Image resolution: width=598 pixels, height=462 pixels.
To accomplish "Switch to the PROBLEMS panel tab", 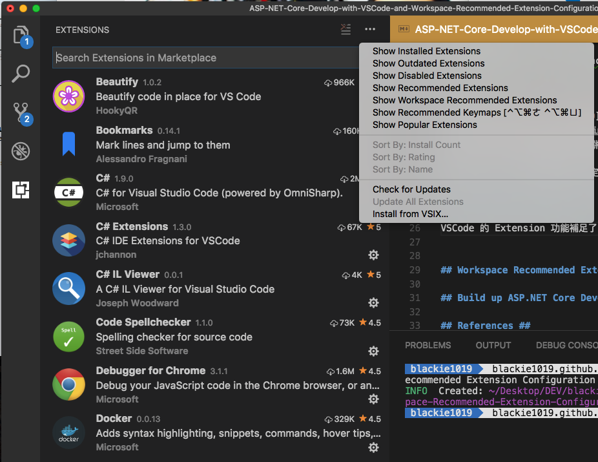I will [x=428, y=345].
